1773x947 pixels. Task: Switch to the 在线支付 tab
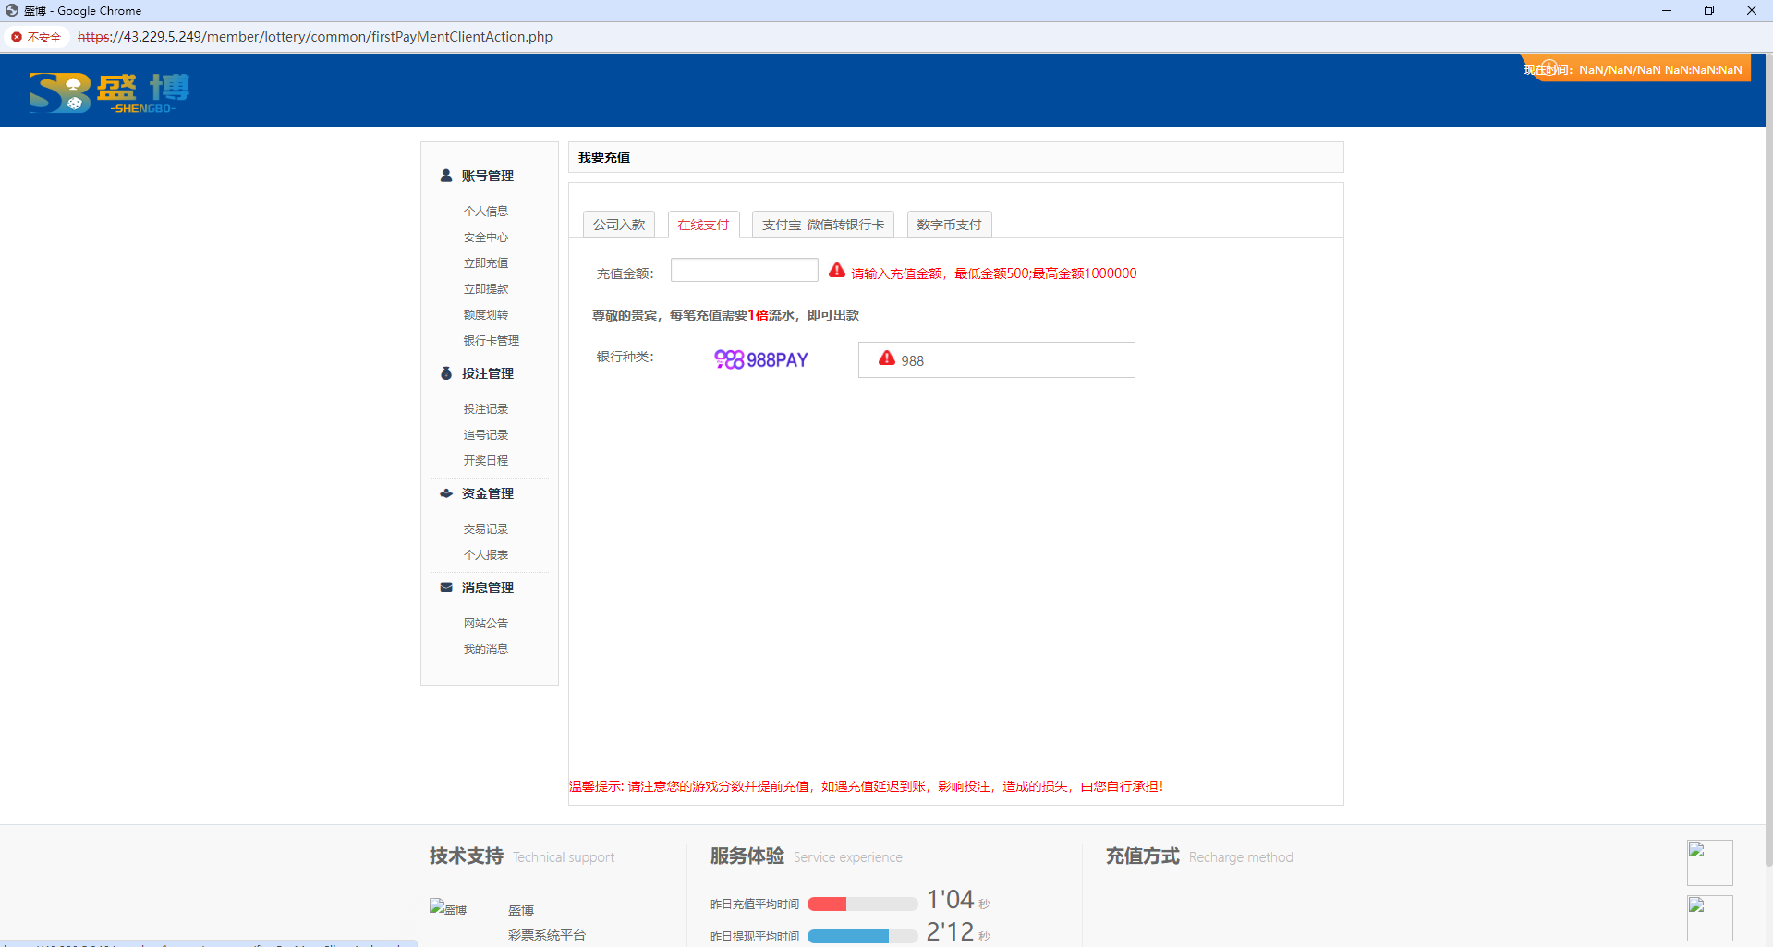(x=703, y=225)
